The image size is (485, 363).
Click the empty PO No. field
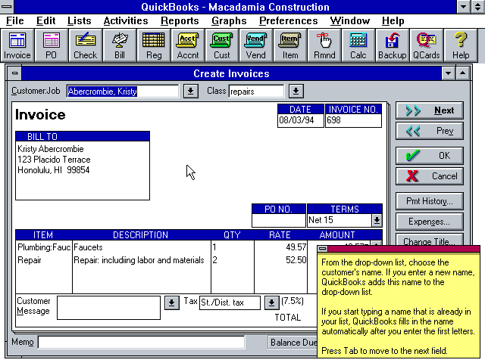(x=279, y=220)
